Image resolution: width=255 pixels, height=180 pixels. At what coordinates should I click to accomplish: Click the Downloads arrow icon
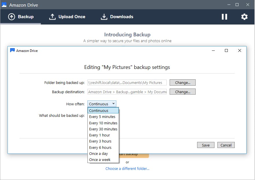coord(104,17)
